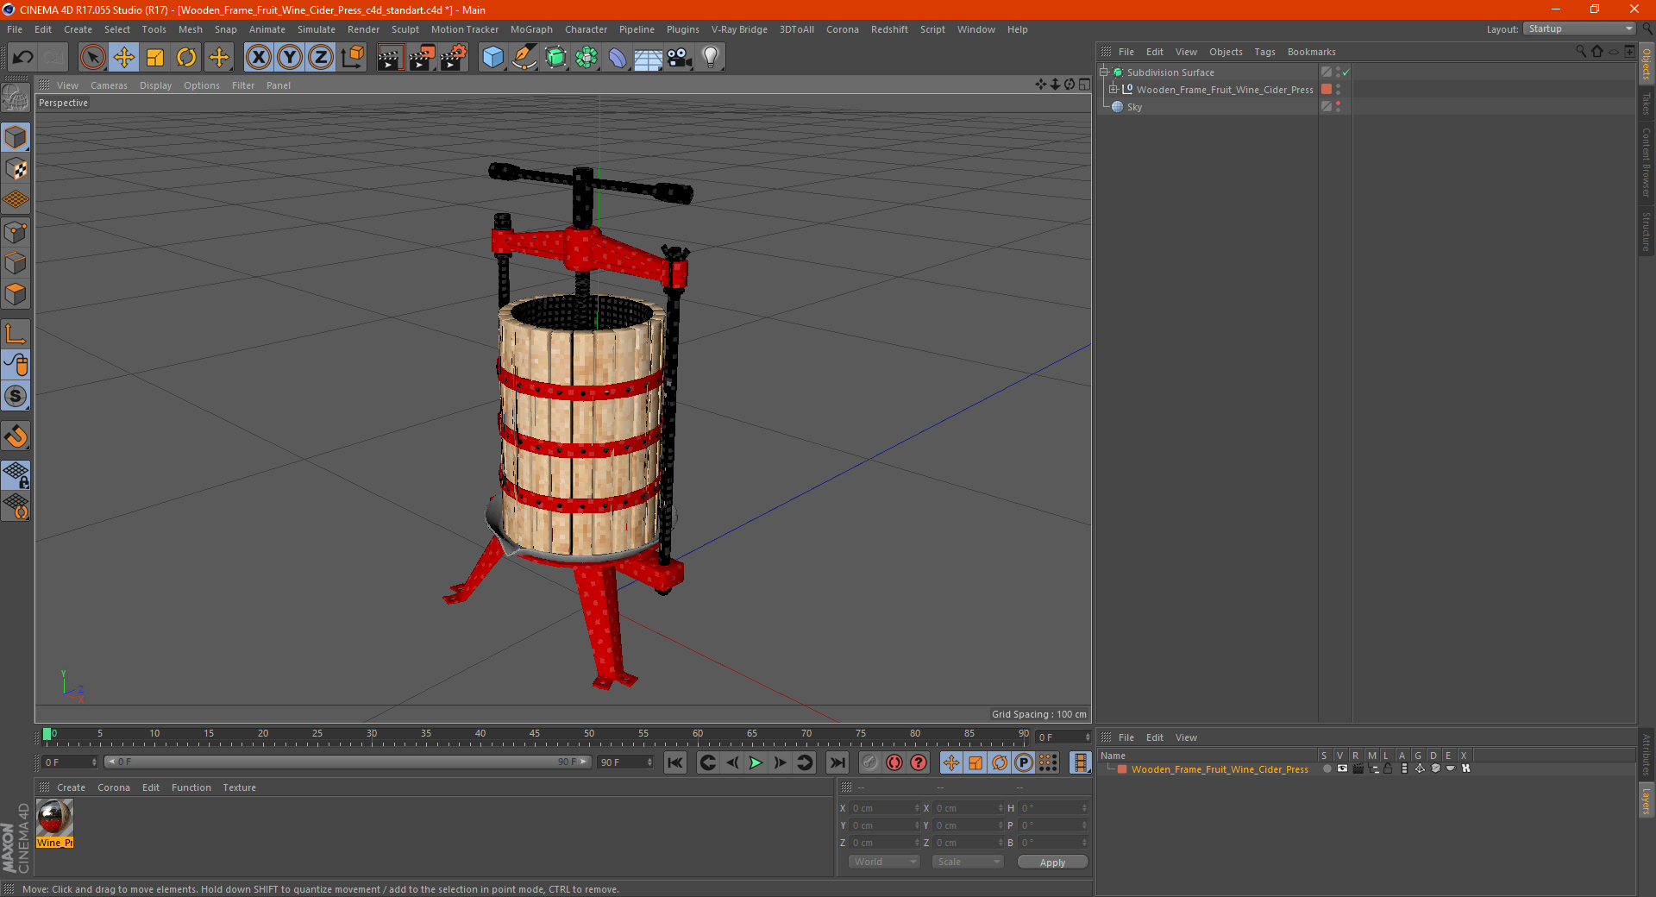Open Object Manager Tags menu
This screenshot has width=1656, height=897.
1264,52
